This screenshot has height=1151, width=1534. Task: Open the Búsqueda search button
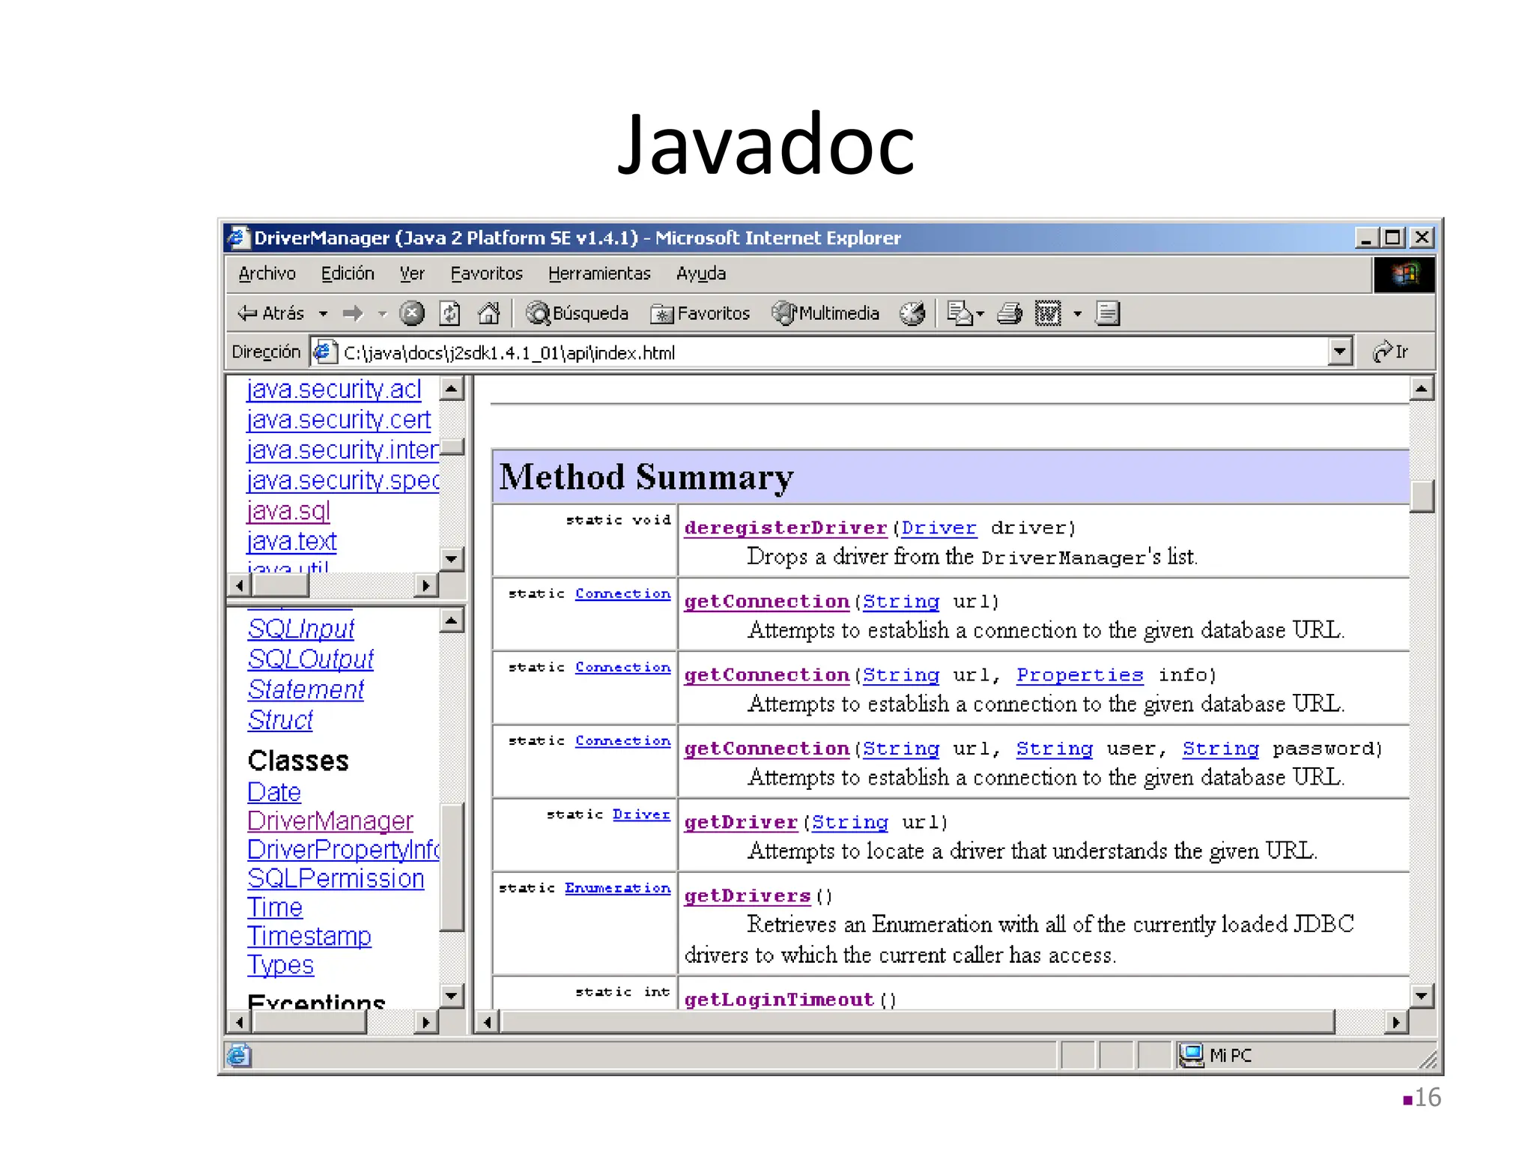[577, 313]
